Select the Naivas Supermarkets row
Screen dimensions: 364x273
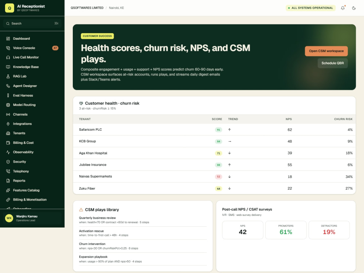click(x=214, y=177)
